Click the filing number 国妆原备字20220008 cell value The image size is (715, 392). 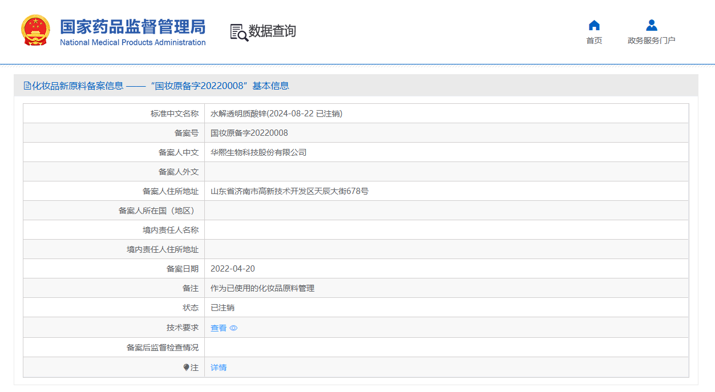point(249,133)
